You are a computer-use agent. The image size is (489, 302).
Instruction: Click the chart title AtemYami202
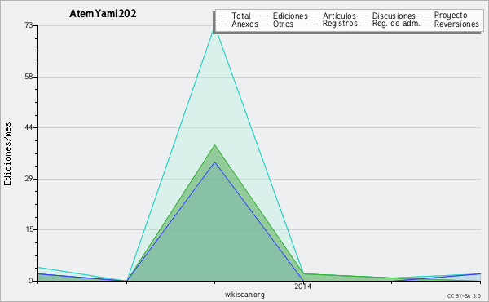(x=103, y=14)
